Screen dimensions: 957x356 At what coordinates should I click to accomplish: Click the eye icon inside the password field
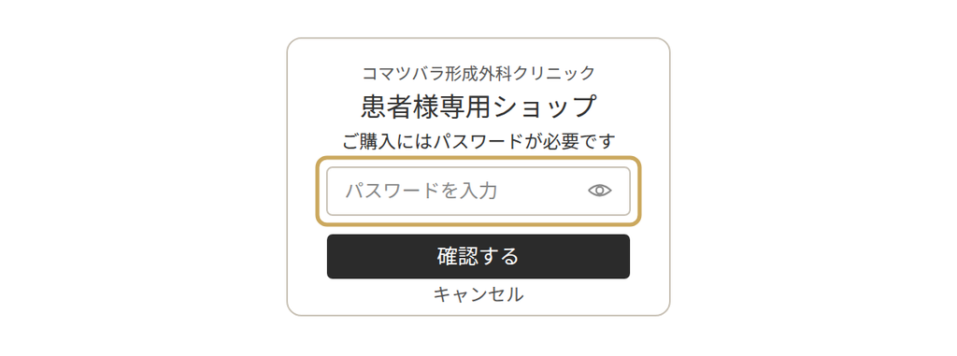[599, 191]
